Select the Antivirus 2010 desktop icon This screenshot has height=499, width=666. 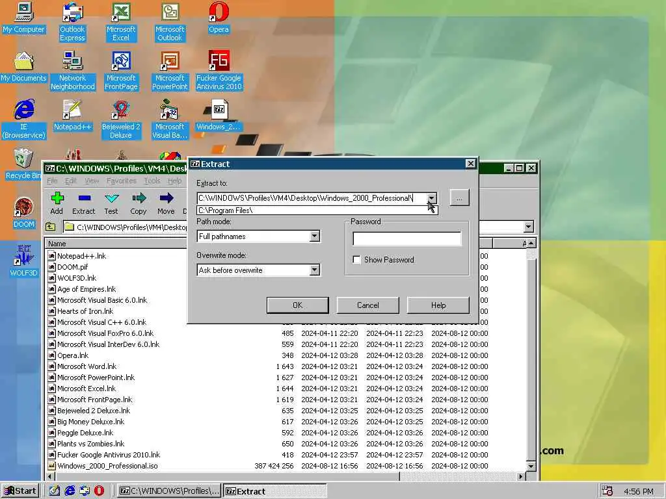(219, 71)
